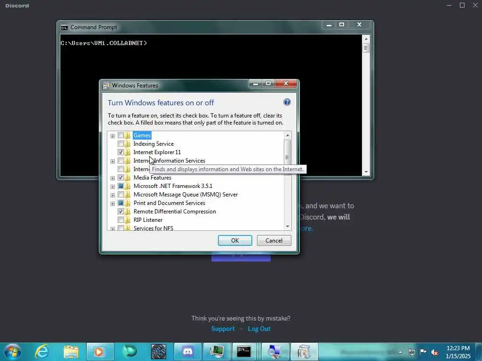Enable the Games feature checkbox
This screenshot has width=482, height=361.
pos(120,135)
